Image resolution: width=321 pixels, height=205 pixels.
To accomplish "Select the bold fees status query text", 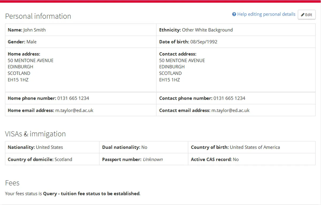I will [x=91, y=193].
